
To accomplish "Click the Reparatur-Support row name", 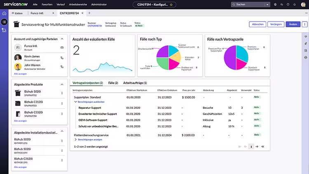I will 90,108.
